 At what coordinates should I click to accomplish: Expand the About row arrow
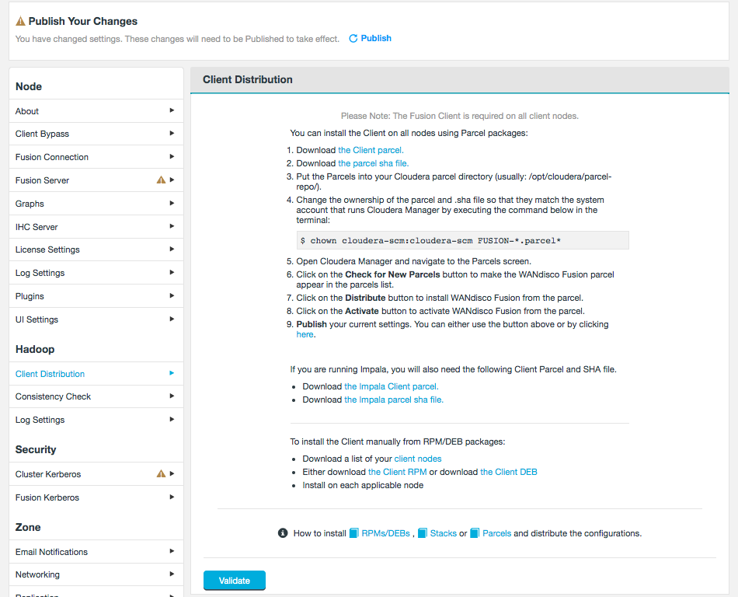(172, 110)
